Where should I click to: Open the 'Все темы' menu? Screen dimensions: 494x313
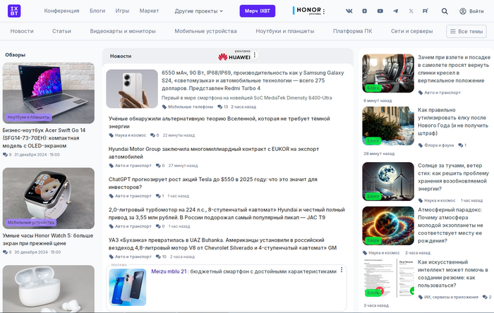[466, 32]
